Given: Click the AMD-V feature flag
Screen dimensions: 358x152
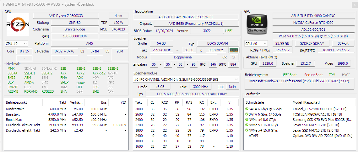Looking at the screenshot, I should tap(29, 82).
